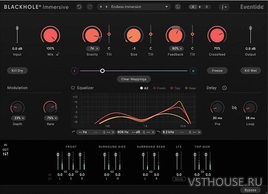This screenshot has width=268, height=194.
Task: Click the IN OUT mixer icon
Action: pos(5,154)
